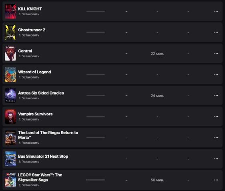Open more options for Return to Moria
This screenshot has height=191, width=225.
point(216,138)
